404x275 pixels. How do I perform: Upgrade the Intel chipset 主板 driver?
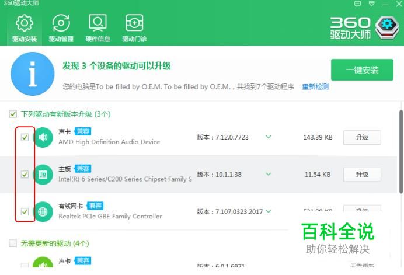(x=362, y=175)
